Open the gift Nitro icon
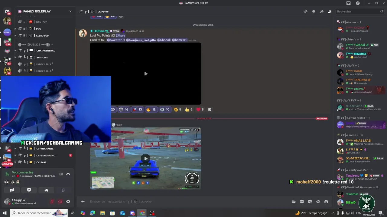Screen dimensions: 387x217 294,202
